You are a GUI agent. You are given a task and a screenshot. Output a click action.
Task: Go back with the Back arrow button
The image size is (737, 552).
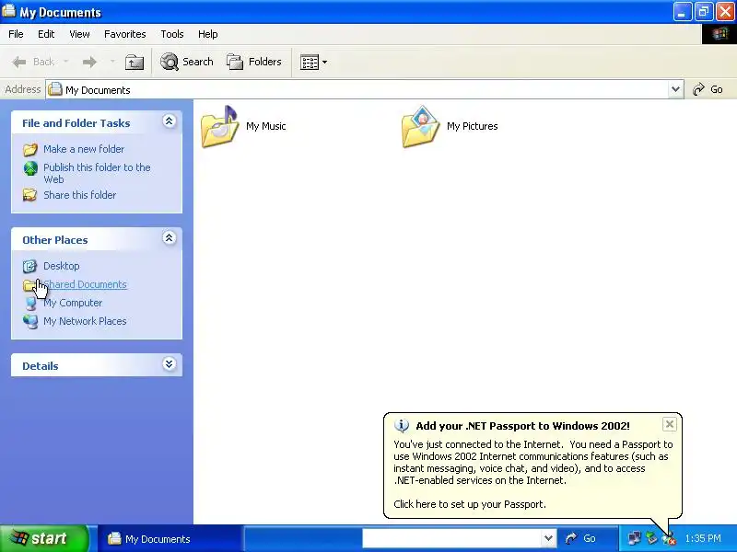pos(33,62)
